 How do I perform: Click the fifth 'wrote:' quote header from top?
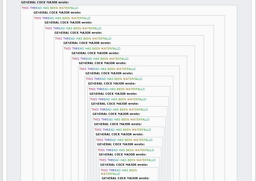(87, 43)
